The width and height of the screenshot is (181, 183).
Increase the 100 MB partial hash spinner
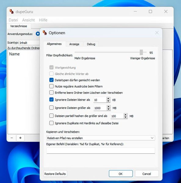coord(125,115)
